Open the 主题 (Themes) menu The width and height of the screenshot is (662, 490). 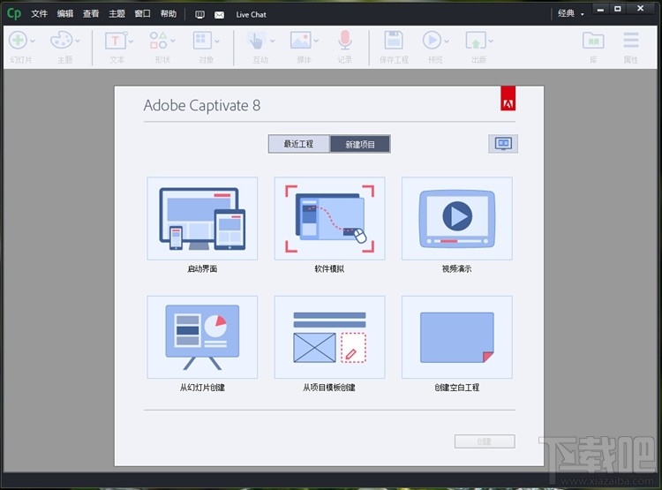[x=117, y=14]
